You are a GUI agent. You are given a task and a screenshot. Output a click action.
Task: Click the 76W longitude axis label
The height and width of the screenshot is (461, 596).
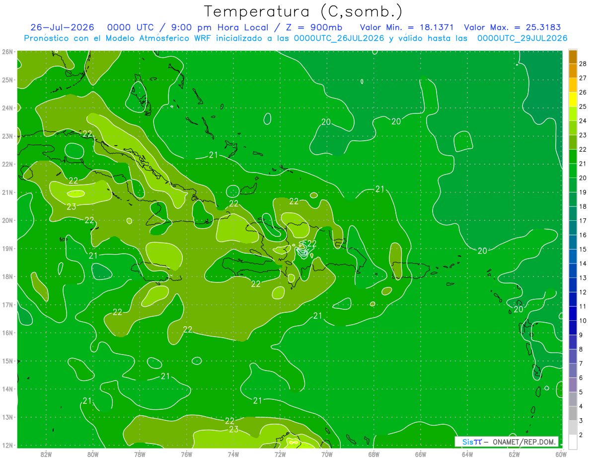coord(187,454)
